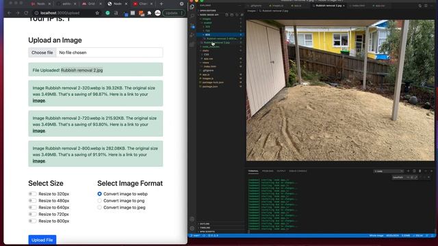Screen dimensions: 438x246
Task: Open VS Code Accounts icon
Action: tap(192, 219)
